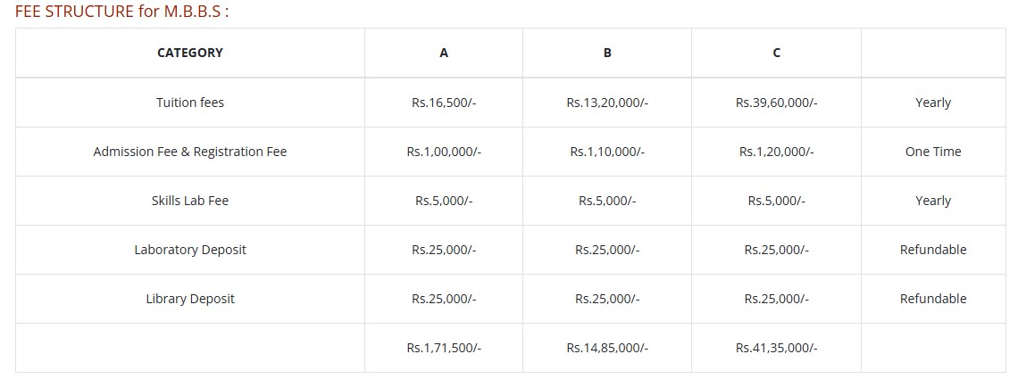Click the Rs.13,20,000/- tuition cell
Viewport: 1018px width, 379px height.
[607, 103]
